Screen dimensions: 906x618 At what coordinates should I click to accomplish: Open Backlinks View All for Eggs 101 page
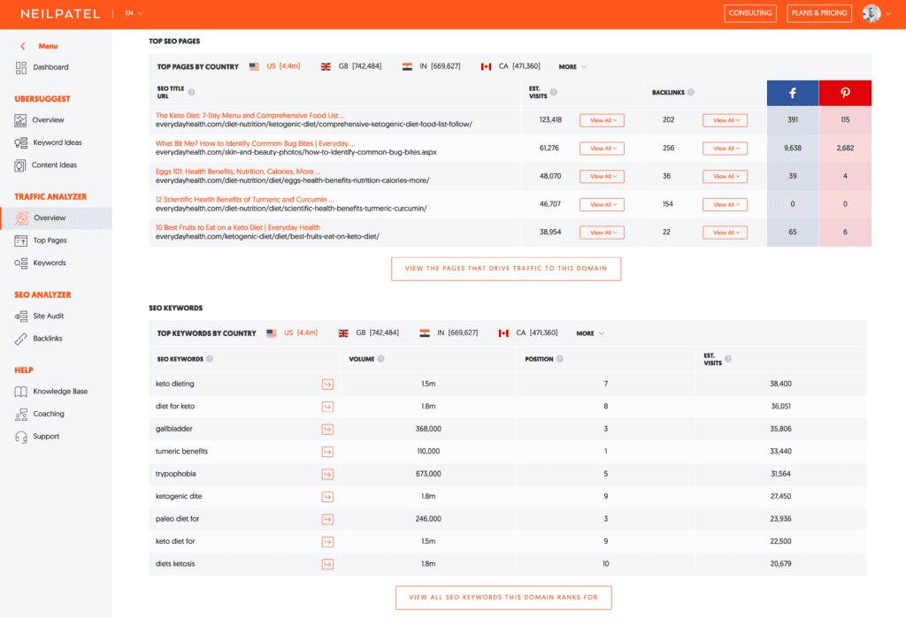click(726, 176)
